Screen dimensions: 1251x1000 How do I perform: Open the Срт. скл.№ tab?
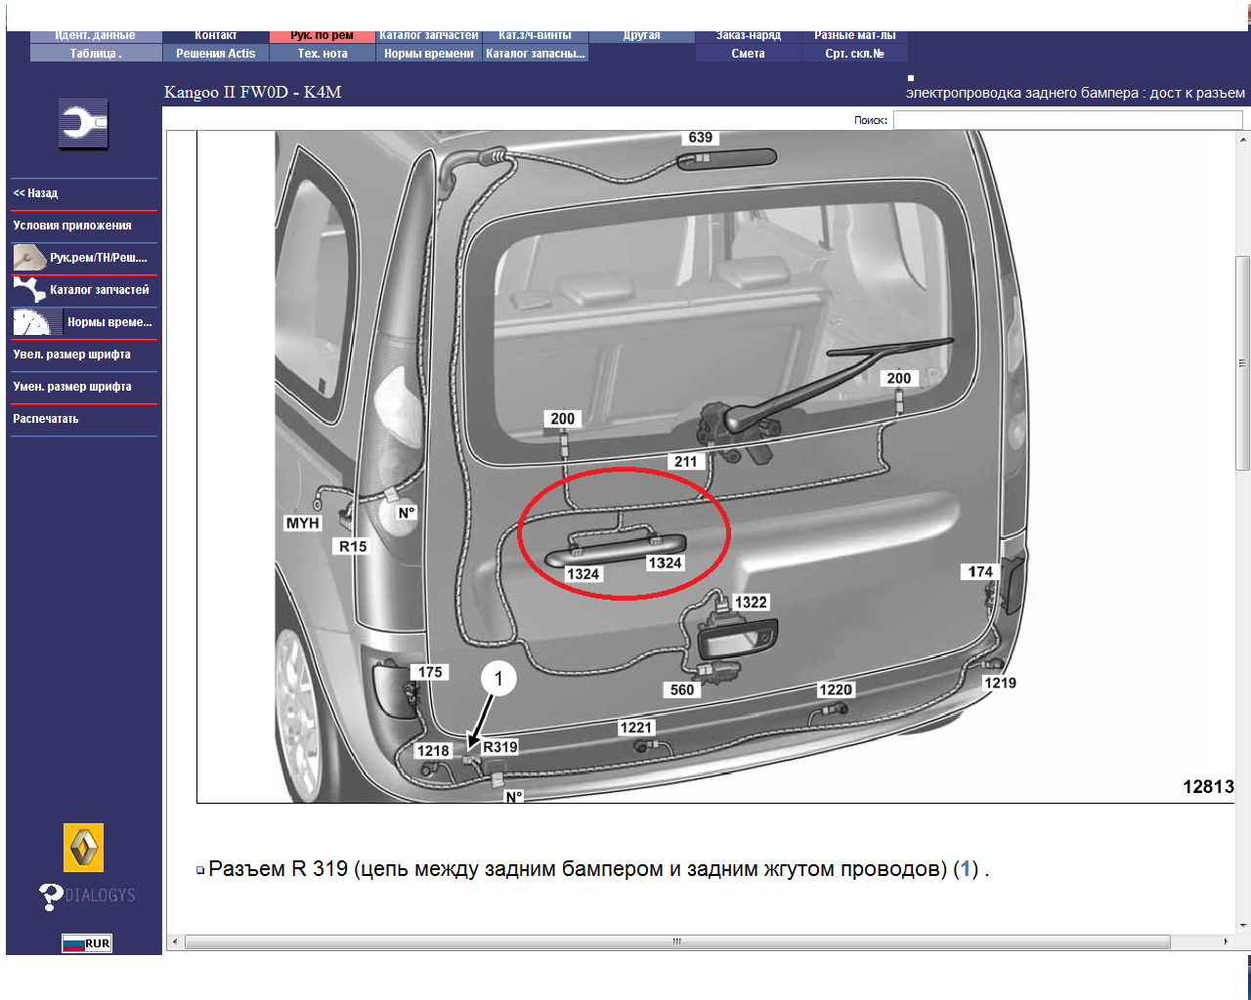(855, 54)
